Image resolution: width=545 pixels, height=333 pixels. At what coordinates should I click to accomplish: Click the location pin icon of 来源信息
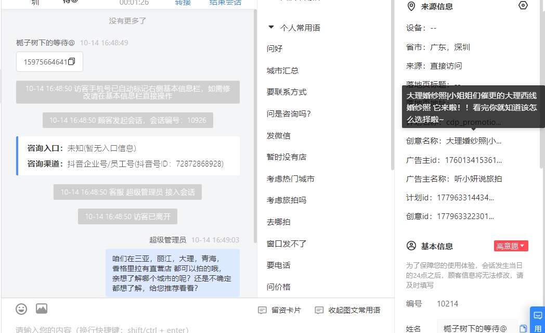pyautogui.click(x=411, y=6)
